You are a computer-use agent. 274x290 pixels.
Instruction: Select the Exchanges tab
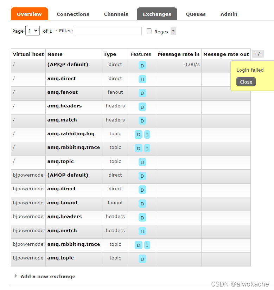(157, 14)
